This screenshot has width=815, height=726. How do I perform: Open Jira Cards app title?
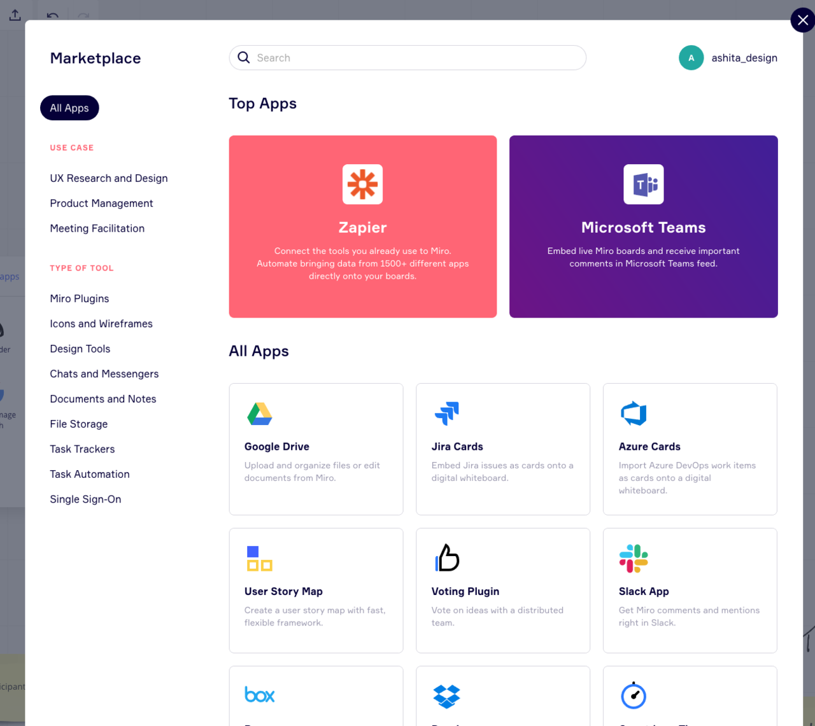tap(457, 447)
